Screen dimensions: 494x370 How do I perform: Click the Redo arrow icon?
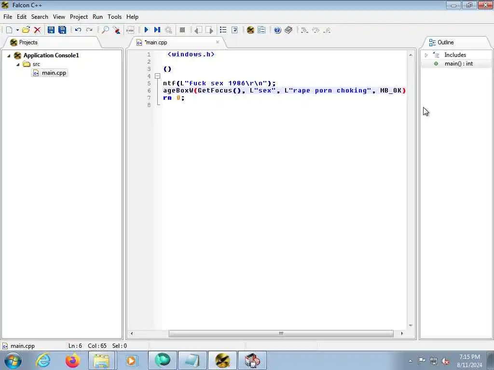89,30
